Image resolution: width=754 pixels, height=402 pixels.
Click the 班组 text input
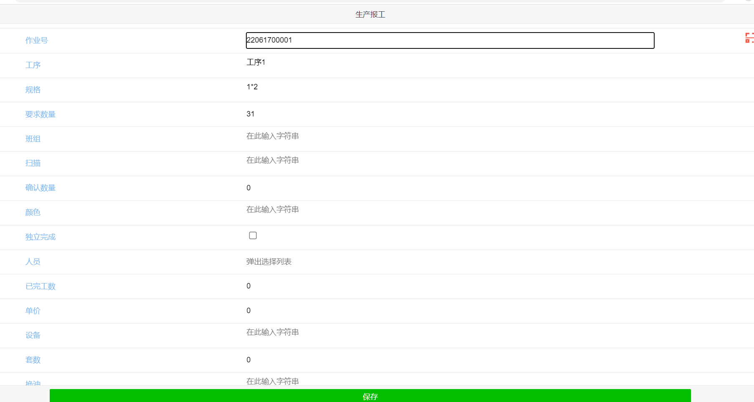click(x=273, y=136)
